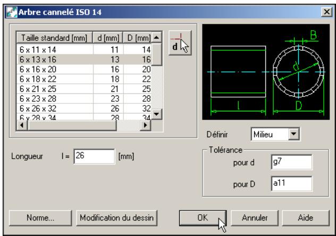Select row 6 x 16 x 20

(84, 69)
